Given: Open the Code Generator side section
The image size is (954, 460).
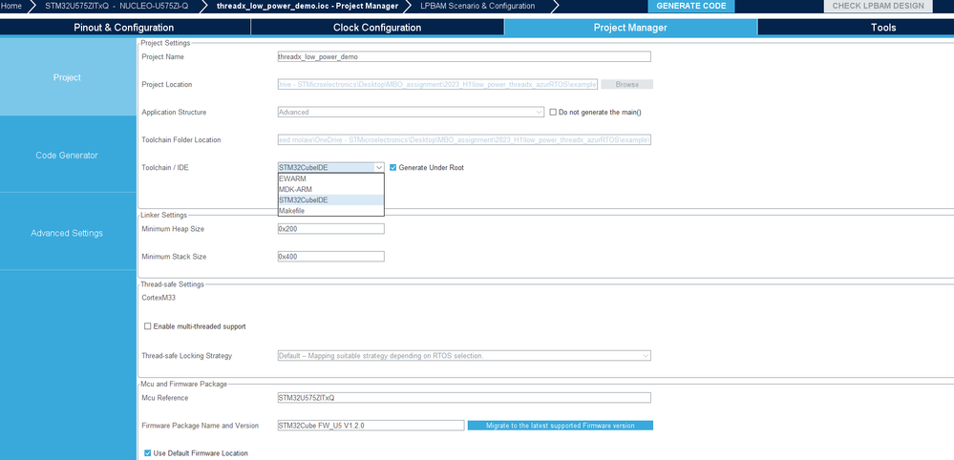Looking at the screenshot, I should pos(68,155).
